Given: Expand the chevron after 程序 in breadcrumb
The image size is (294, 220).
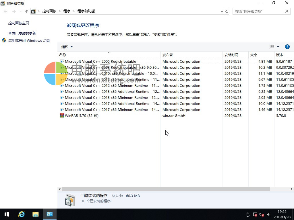Looking at the screenshot, I should [74, 11].
